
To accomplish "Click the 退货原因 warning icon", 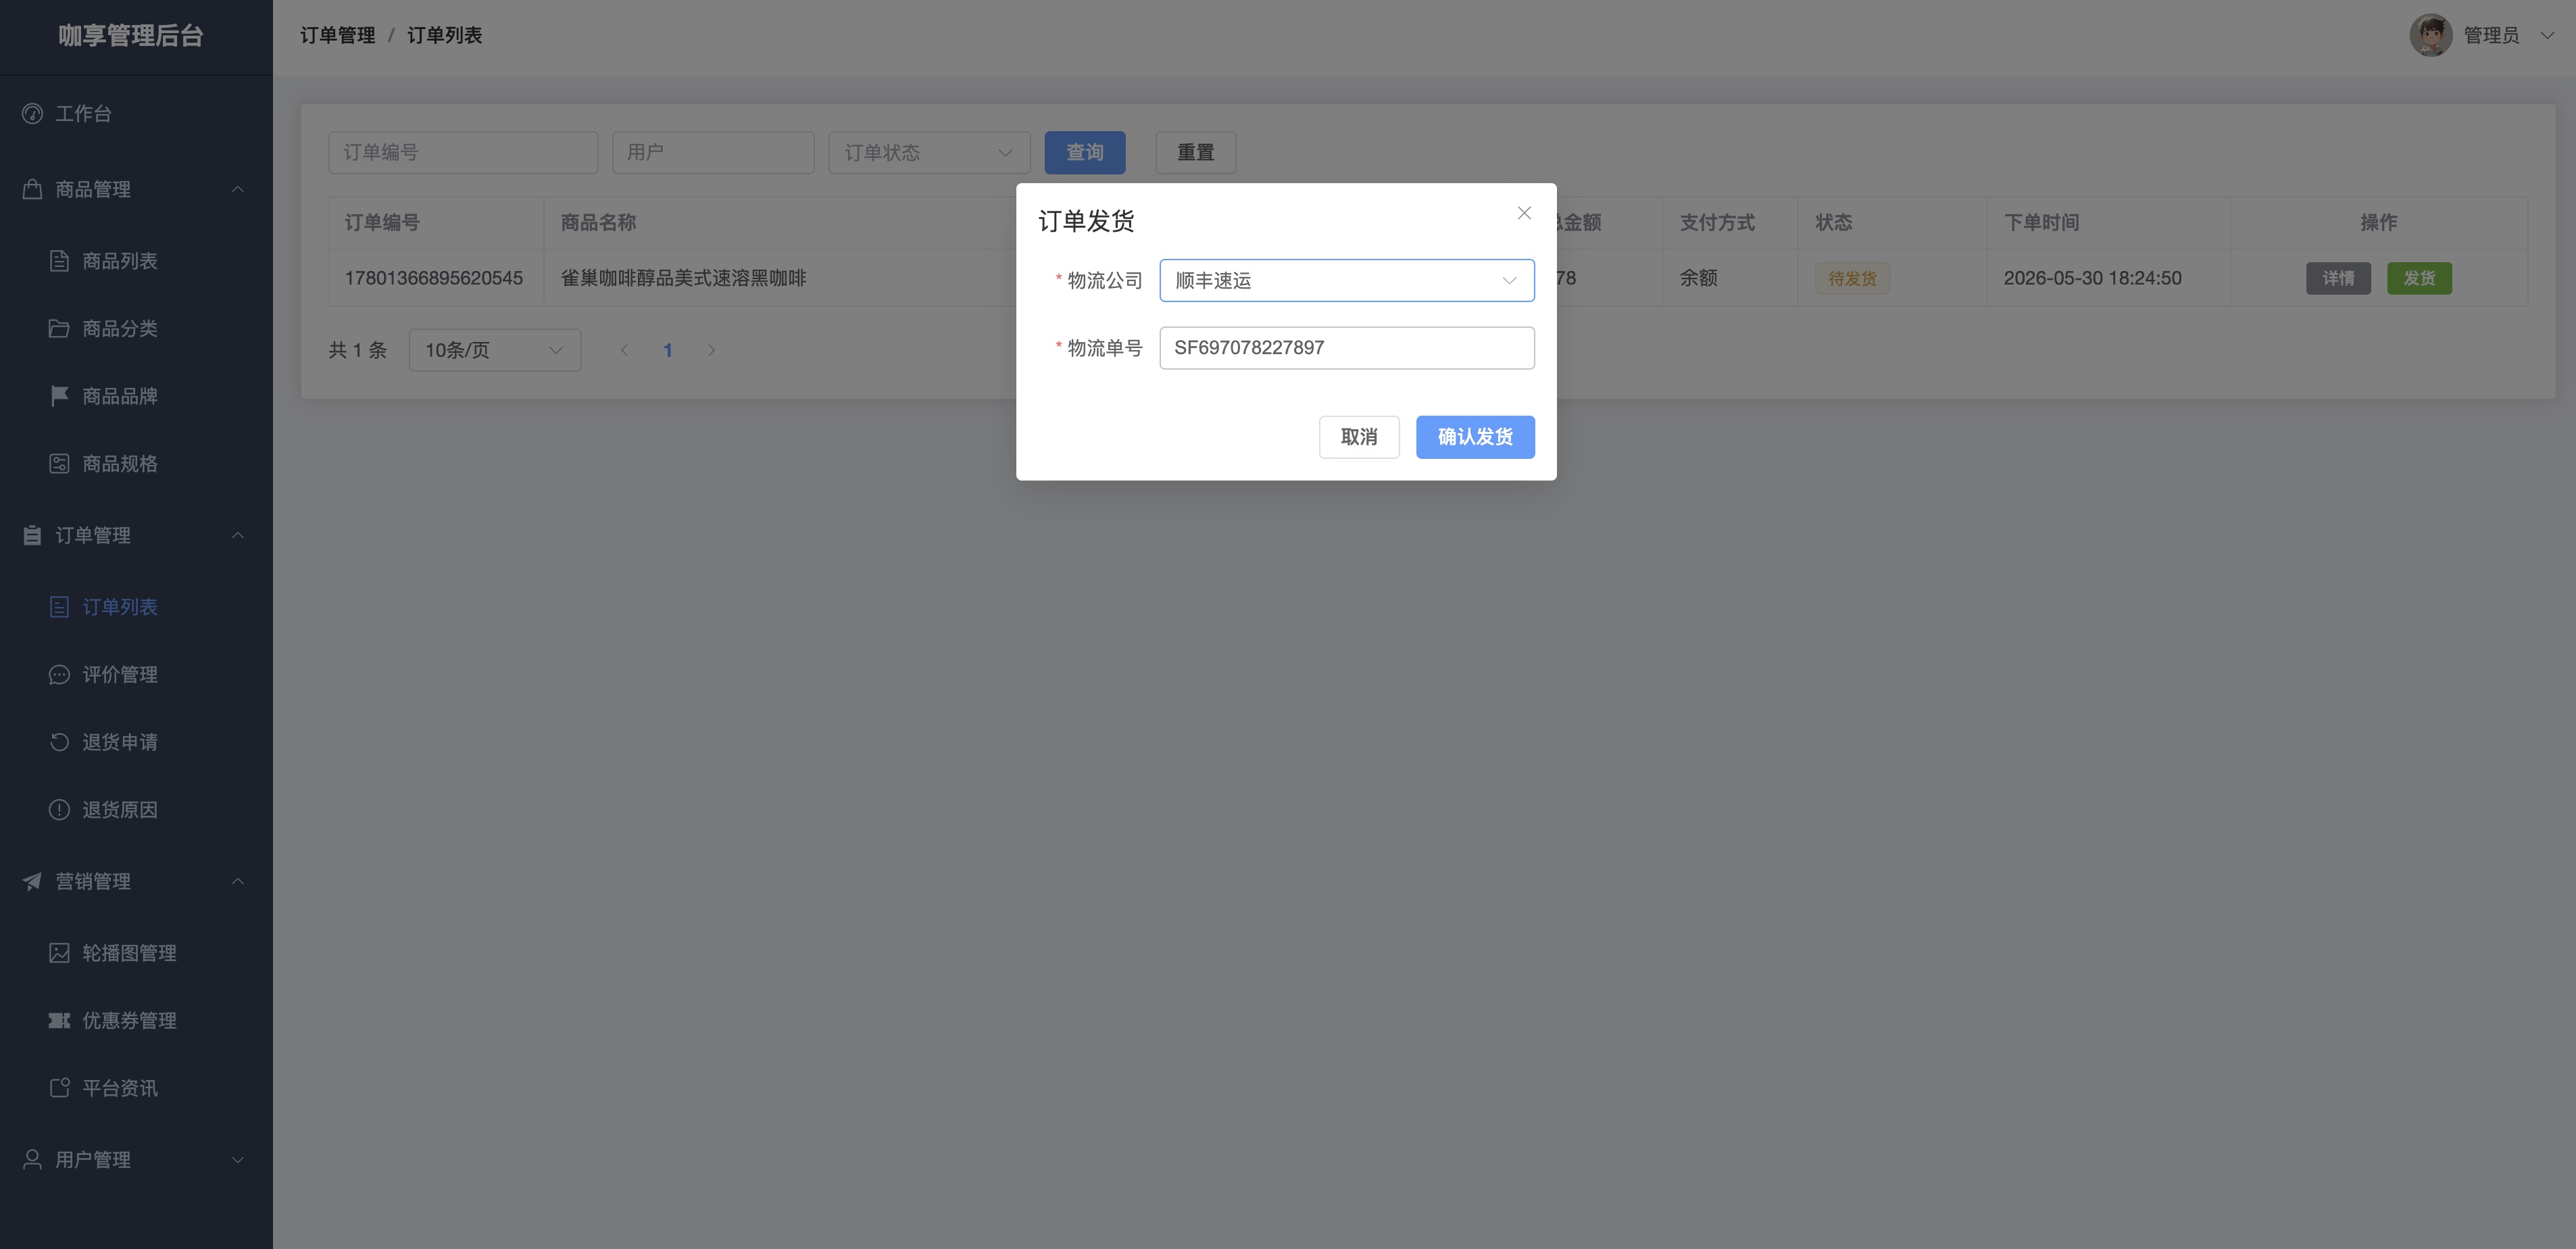I will 59,809.
